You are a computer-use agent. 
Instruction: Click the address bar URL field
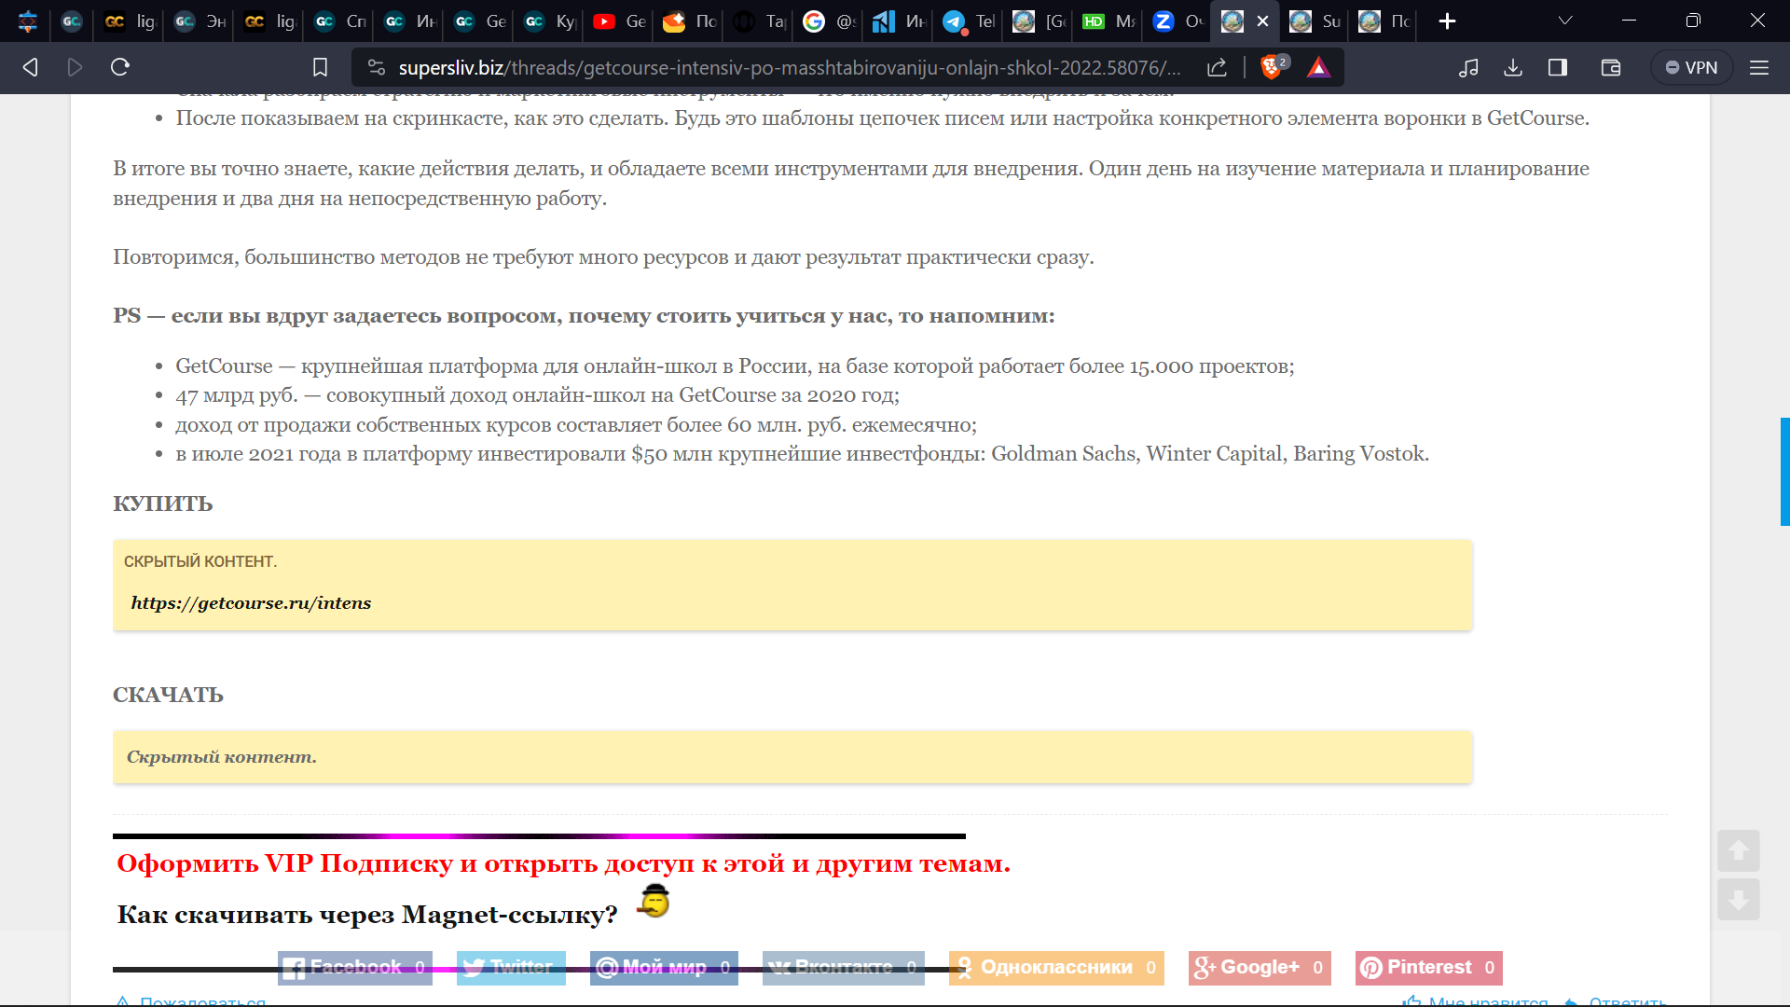[x=790, y=67]
